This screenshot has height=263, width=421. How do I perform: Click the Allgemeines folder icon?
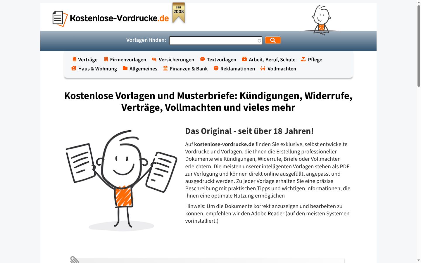pyautogui.click(x=125, y=68)
